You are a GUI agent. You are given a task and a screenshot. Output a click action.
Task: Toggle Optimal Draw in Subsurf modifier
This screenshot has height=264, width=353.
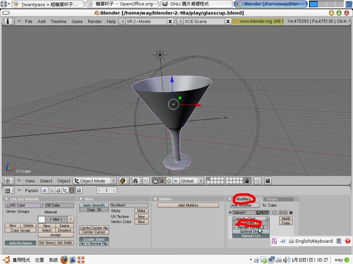(x=251, y=232)
